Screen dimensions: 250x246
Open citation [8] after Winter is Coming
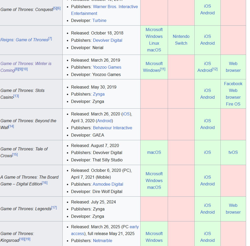(x=16, y=69)
